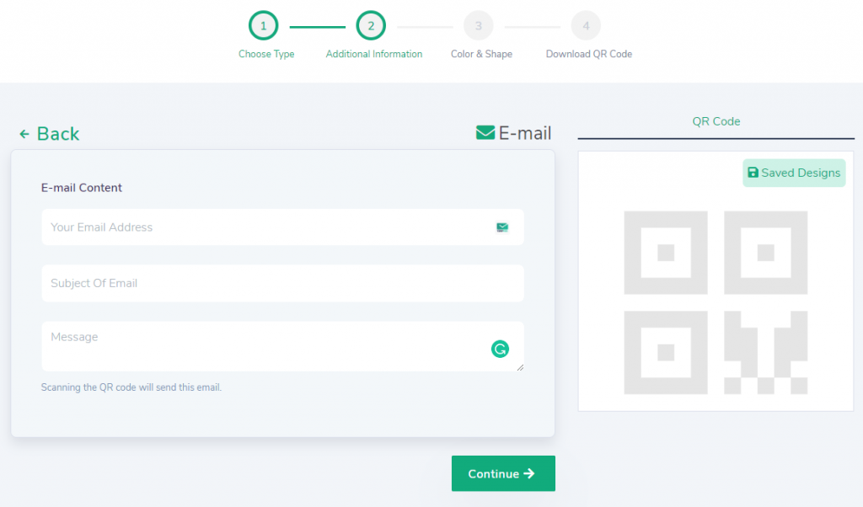The image size is (863, 507).
Task: Click the E-mail heading text
Action: [x=524, y=133]
